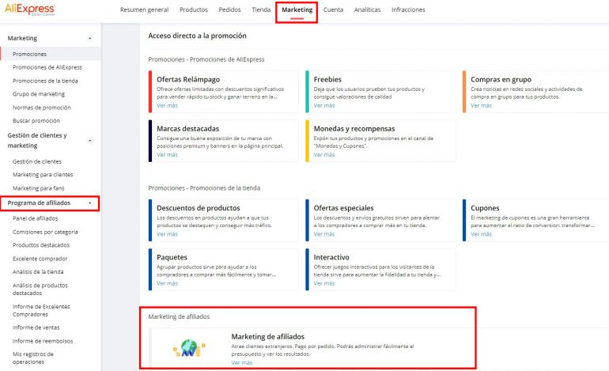Click the AliExpress Seller Center logo
This screenshot has height=371, width=609.
pos(25,9)
